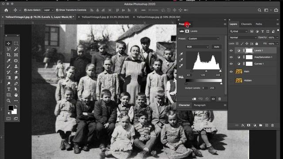Open the Opacity slider dropdown arrow
This screenshot has width=283, height=159.
[277, 38]
